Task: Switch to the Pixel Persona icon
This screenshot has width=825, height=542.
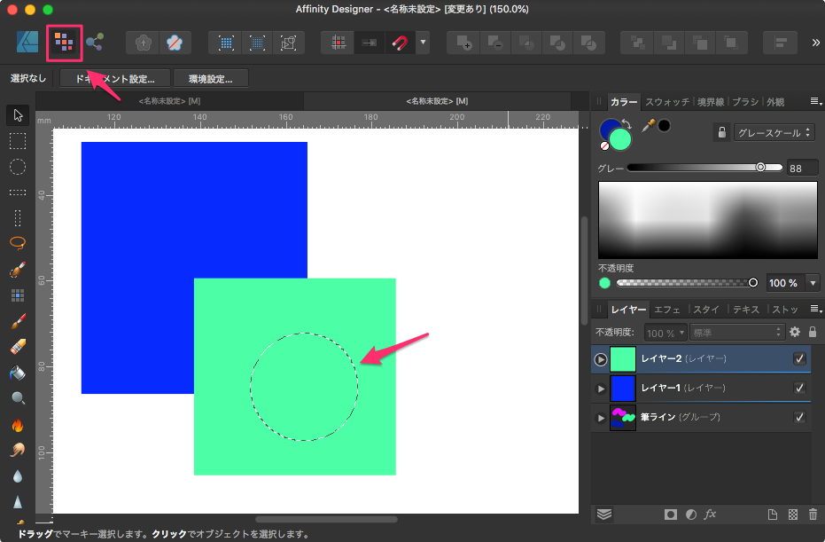Action: [x=64, y=42]
